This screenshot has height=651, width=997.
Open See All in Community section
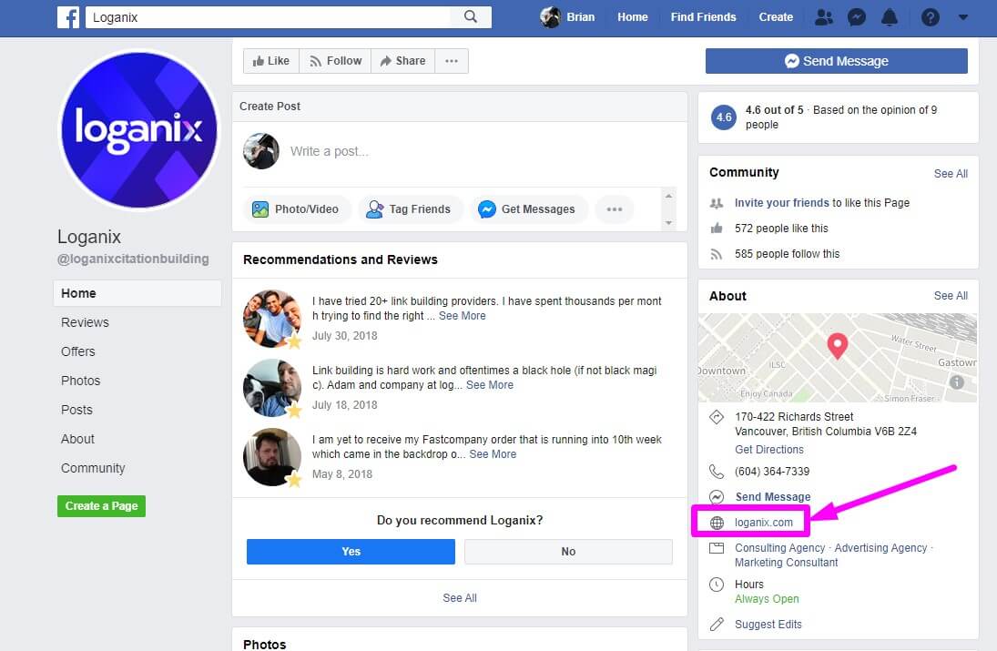point(951,174)
